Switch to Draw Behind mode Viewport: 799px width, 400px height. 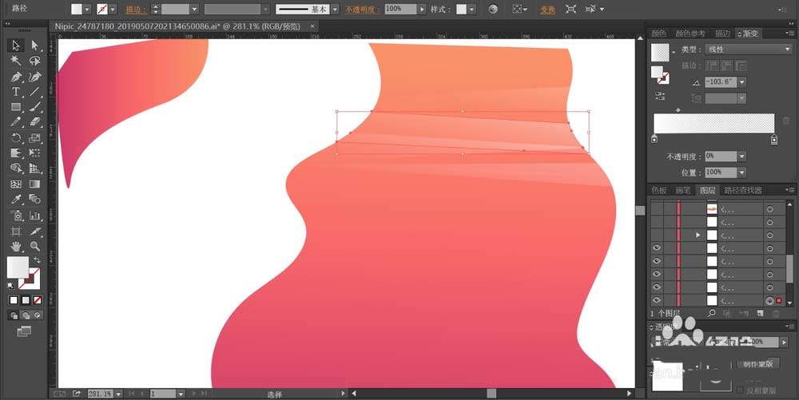click(x=26, y=315)
